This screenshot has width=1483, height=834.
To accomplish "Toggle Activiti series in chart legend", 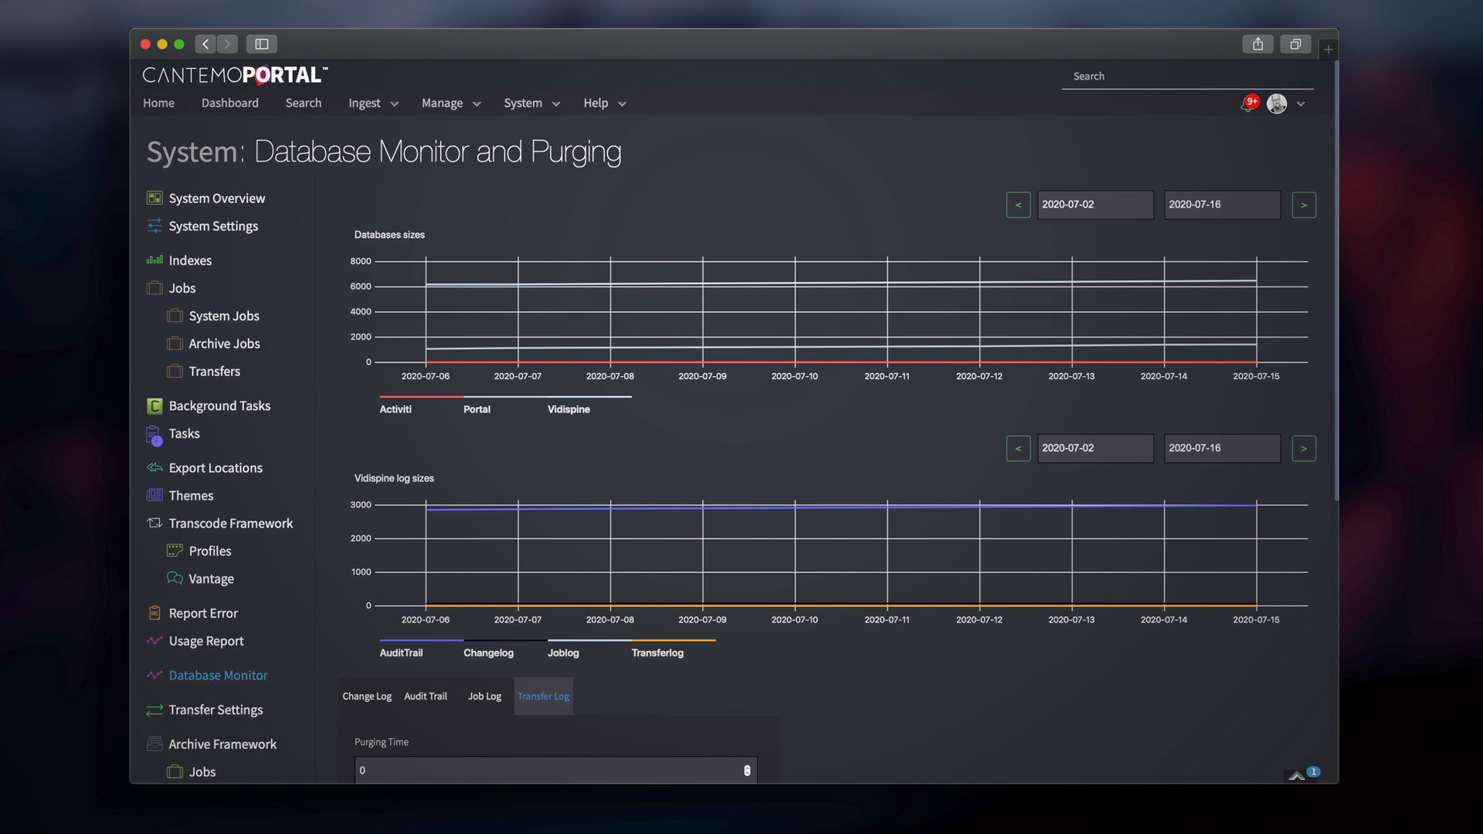I will [395, 409].
